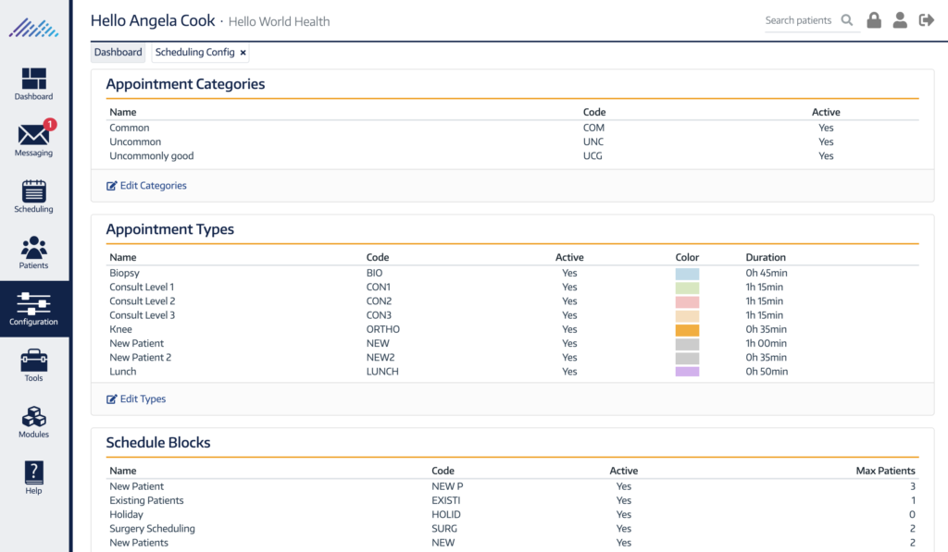948x552 pixels.
Task: Click the 'NEW P' block code
Action: [x=447, y=486]
